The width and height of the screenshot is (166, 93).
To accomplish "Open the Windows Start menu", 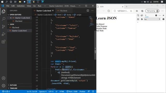I will coord(2,2).
